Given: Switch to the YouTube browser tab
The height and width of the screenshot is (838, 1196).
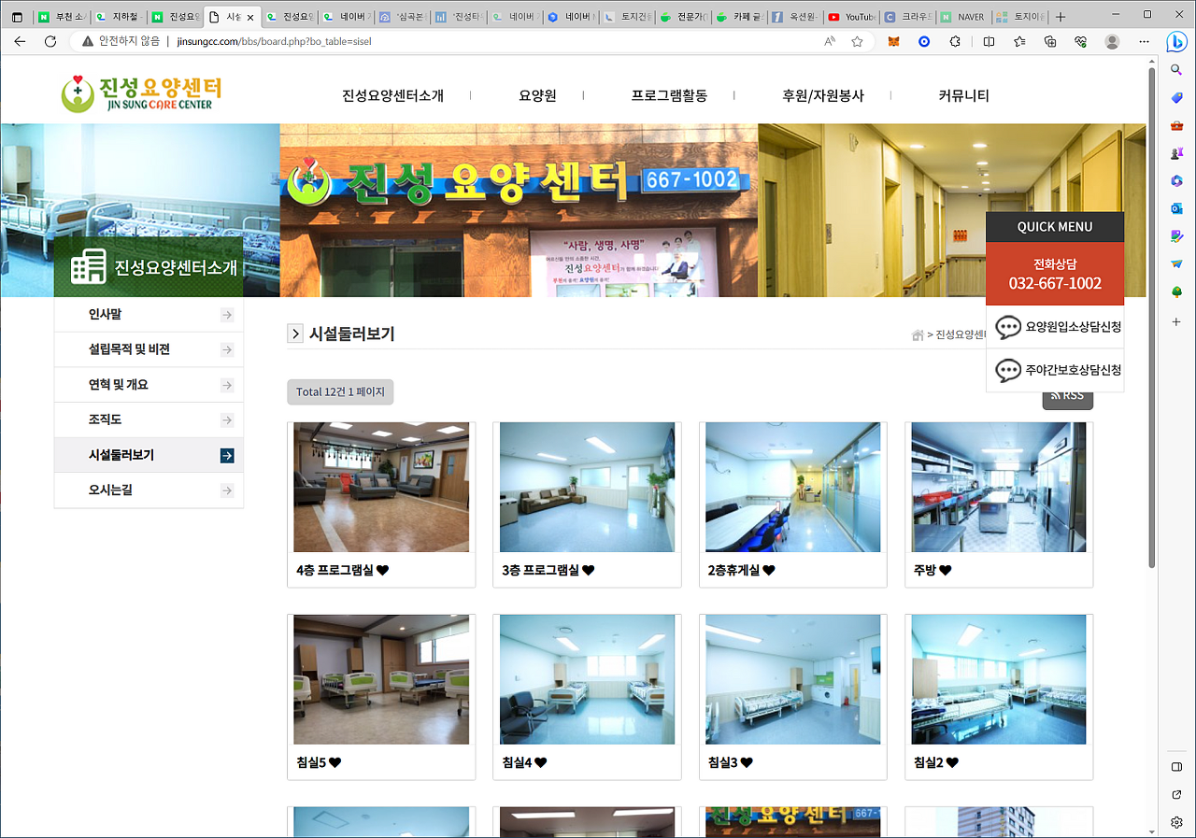Looking at the screenshot, I should 850,17.
